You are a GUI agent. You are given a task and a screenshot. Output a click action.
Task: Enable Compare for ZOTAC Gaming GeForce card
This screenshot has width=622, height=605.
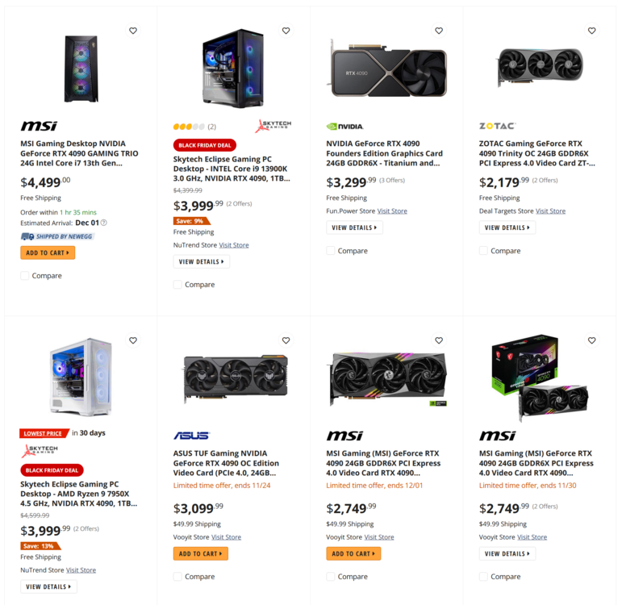click(484, 251)
